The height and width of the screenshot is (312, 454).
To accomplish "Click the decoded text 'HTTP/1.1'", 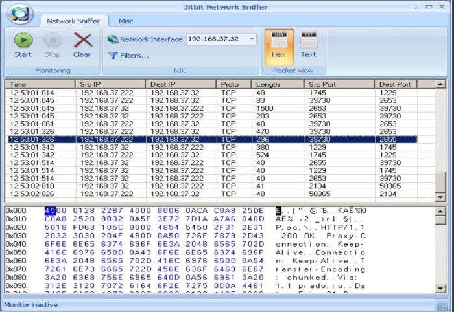I will click(x=343, y=227).
